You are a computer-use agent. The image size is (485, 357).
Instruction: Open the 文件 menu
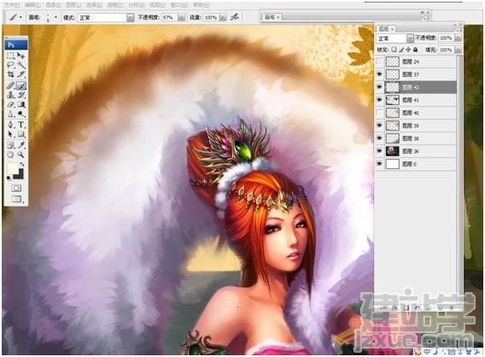11,5
